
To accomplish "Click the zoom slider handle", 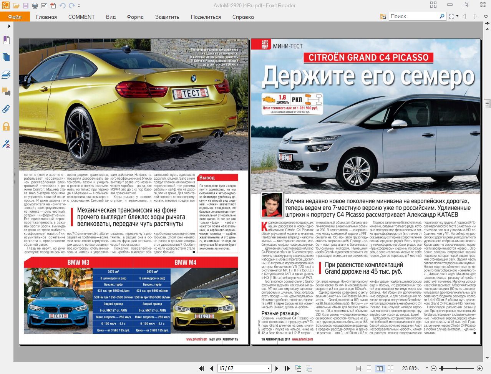I will [x=442, y=368].
